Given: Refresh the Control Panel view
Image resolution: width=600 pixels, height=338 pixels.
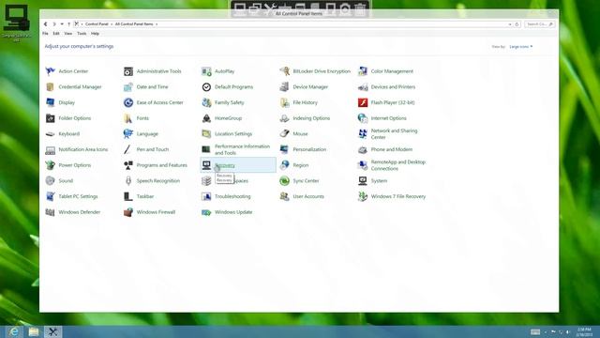Looking at the screenshot, I should tap(517, 24).
